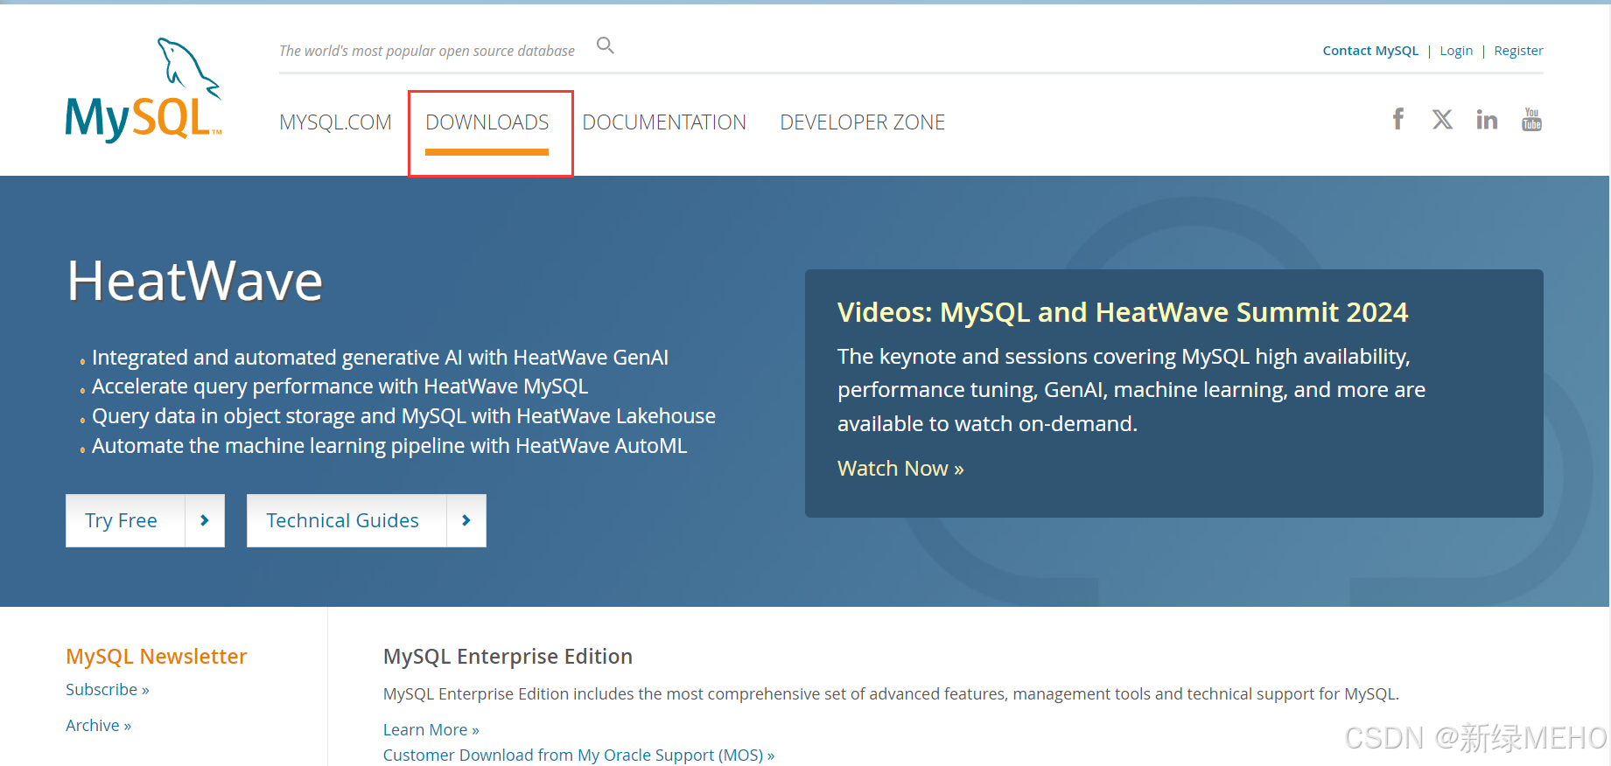The image size is (1611, 766).
Task: Click the Watch Now link
Action: tap(900, 469)
